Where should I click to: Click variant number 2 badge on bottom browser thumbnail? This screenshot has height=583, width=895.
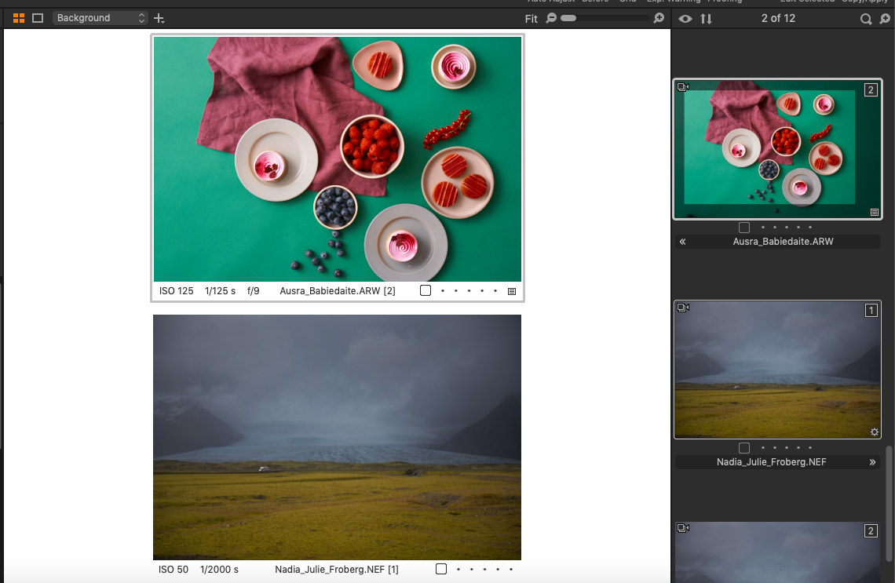(x=871, y=531)
